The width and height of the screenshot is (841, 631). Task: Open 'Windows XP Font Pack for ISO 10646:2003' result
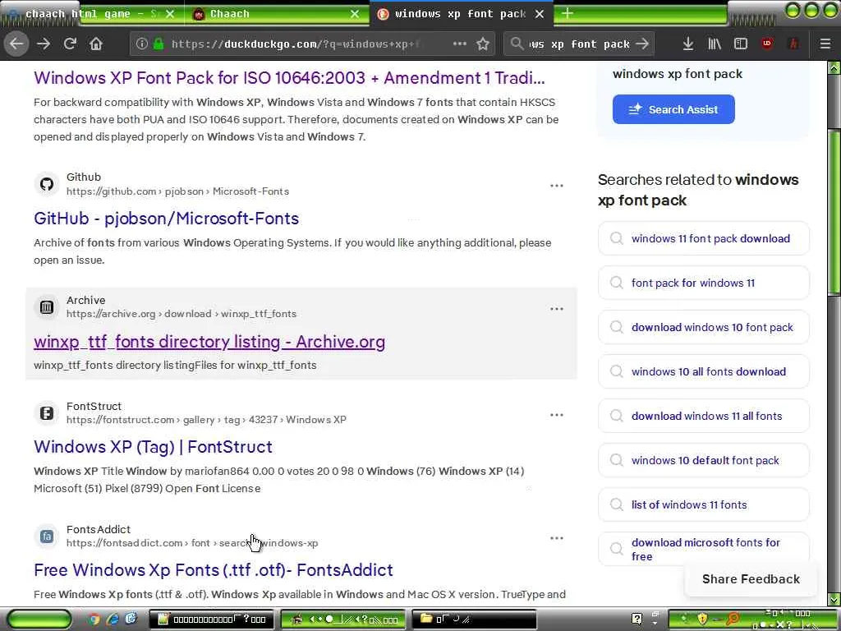(x=289, y=78)
